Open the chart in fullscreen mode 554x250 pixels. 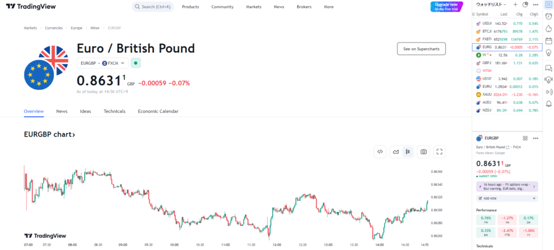point(439,152)
